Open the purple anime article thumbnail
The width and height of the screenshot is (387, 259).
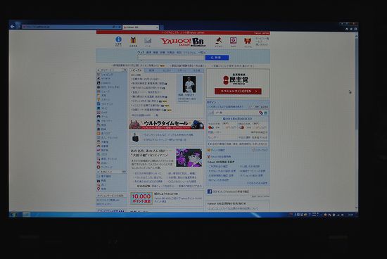click(189, 157)
